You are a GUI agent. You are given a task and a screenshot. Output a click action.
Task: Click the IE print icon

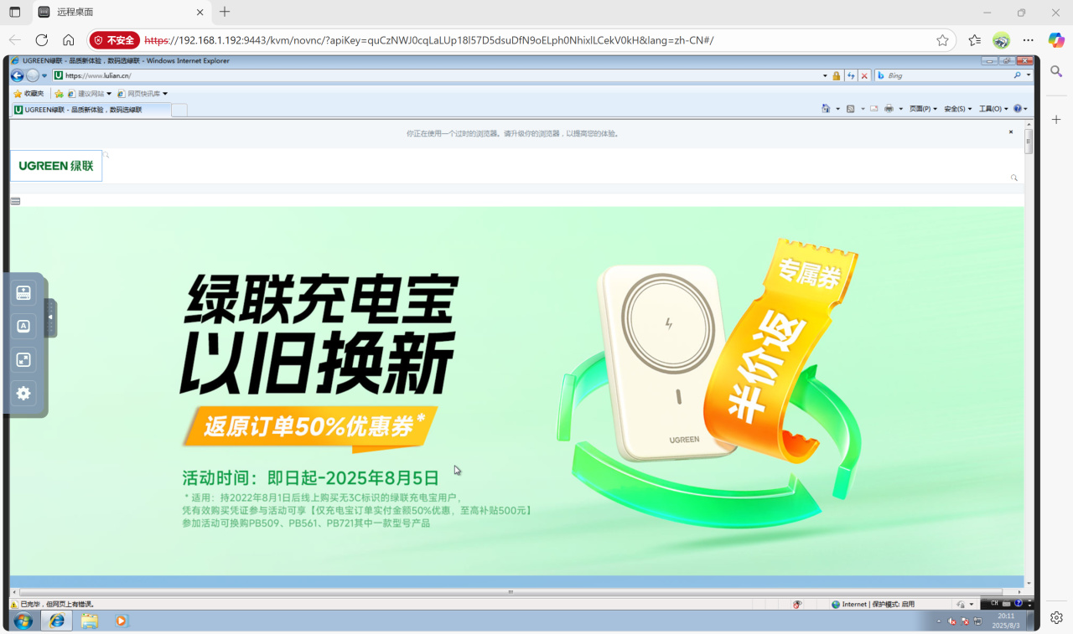(889, 109)
